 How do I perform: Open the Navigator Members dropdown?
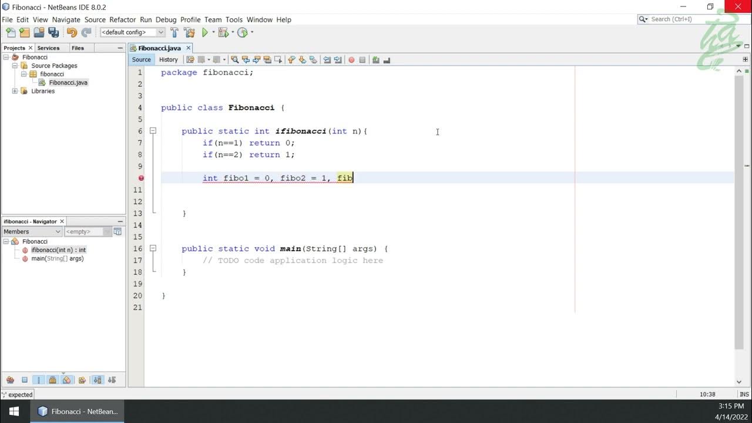tap(32, 231)
